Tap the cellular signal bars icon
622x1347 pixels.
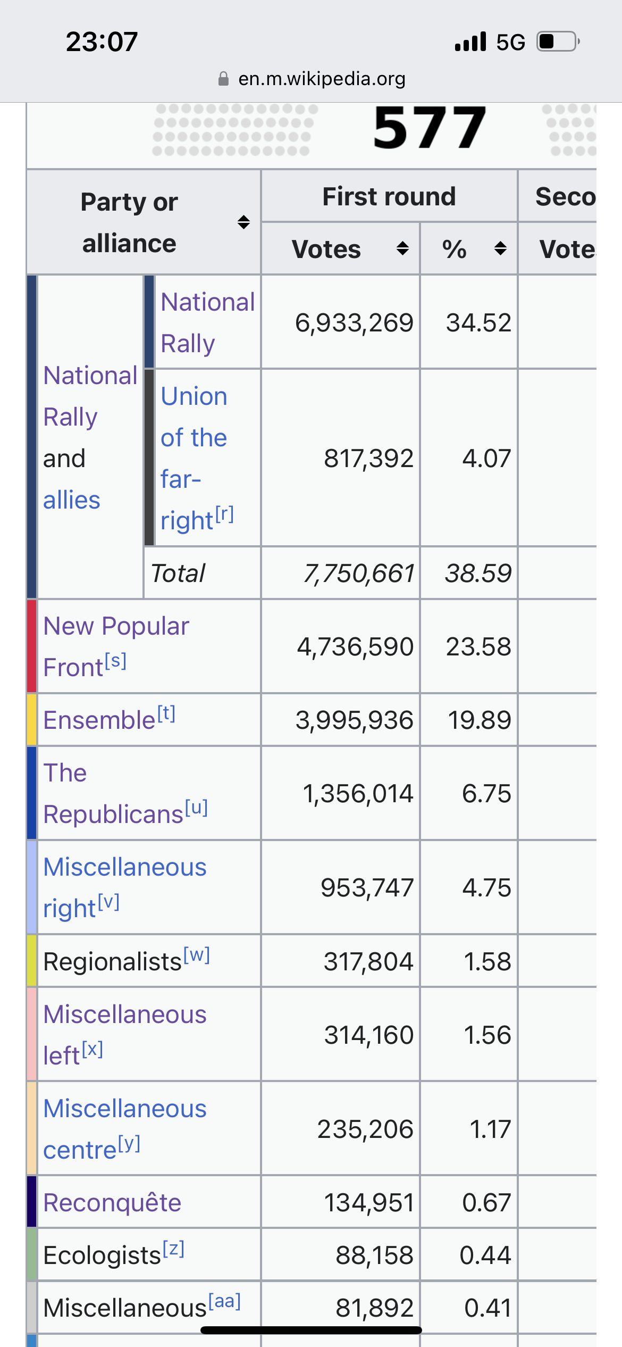click(470, 41)
